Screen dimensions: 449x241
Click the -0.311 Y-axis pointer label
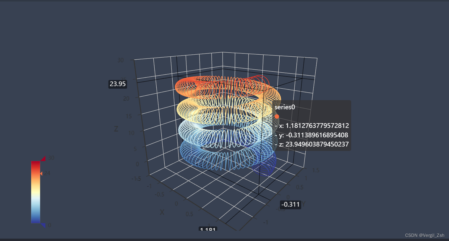click(x=291, y=204)
